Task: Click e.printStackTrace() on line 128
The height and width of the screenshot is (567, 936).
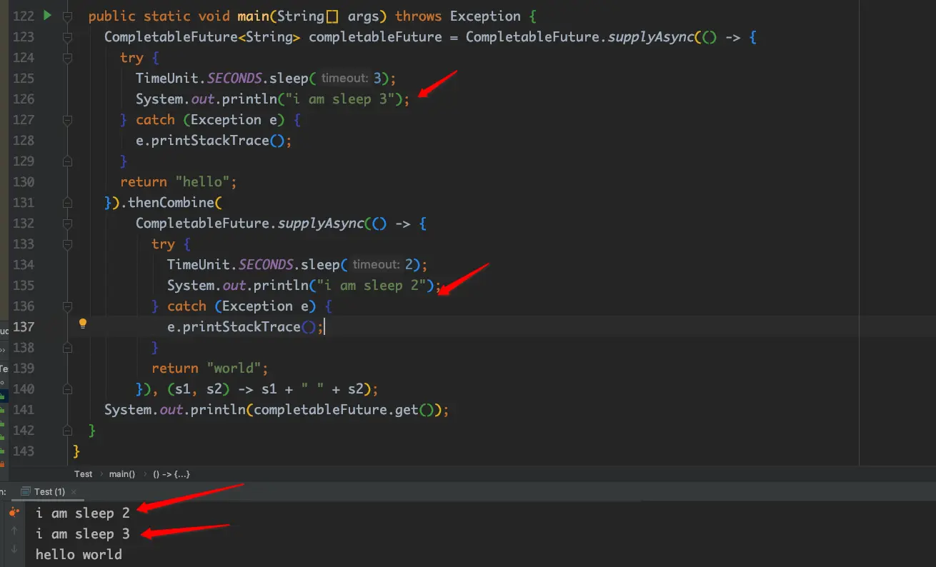Action: coord(210,140)
